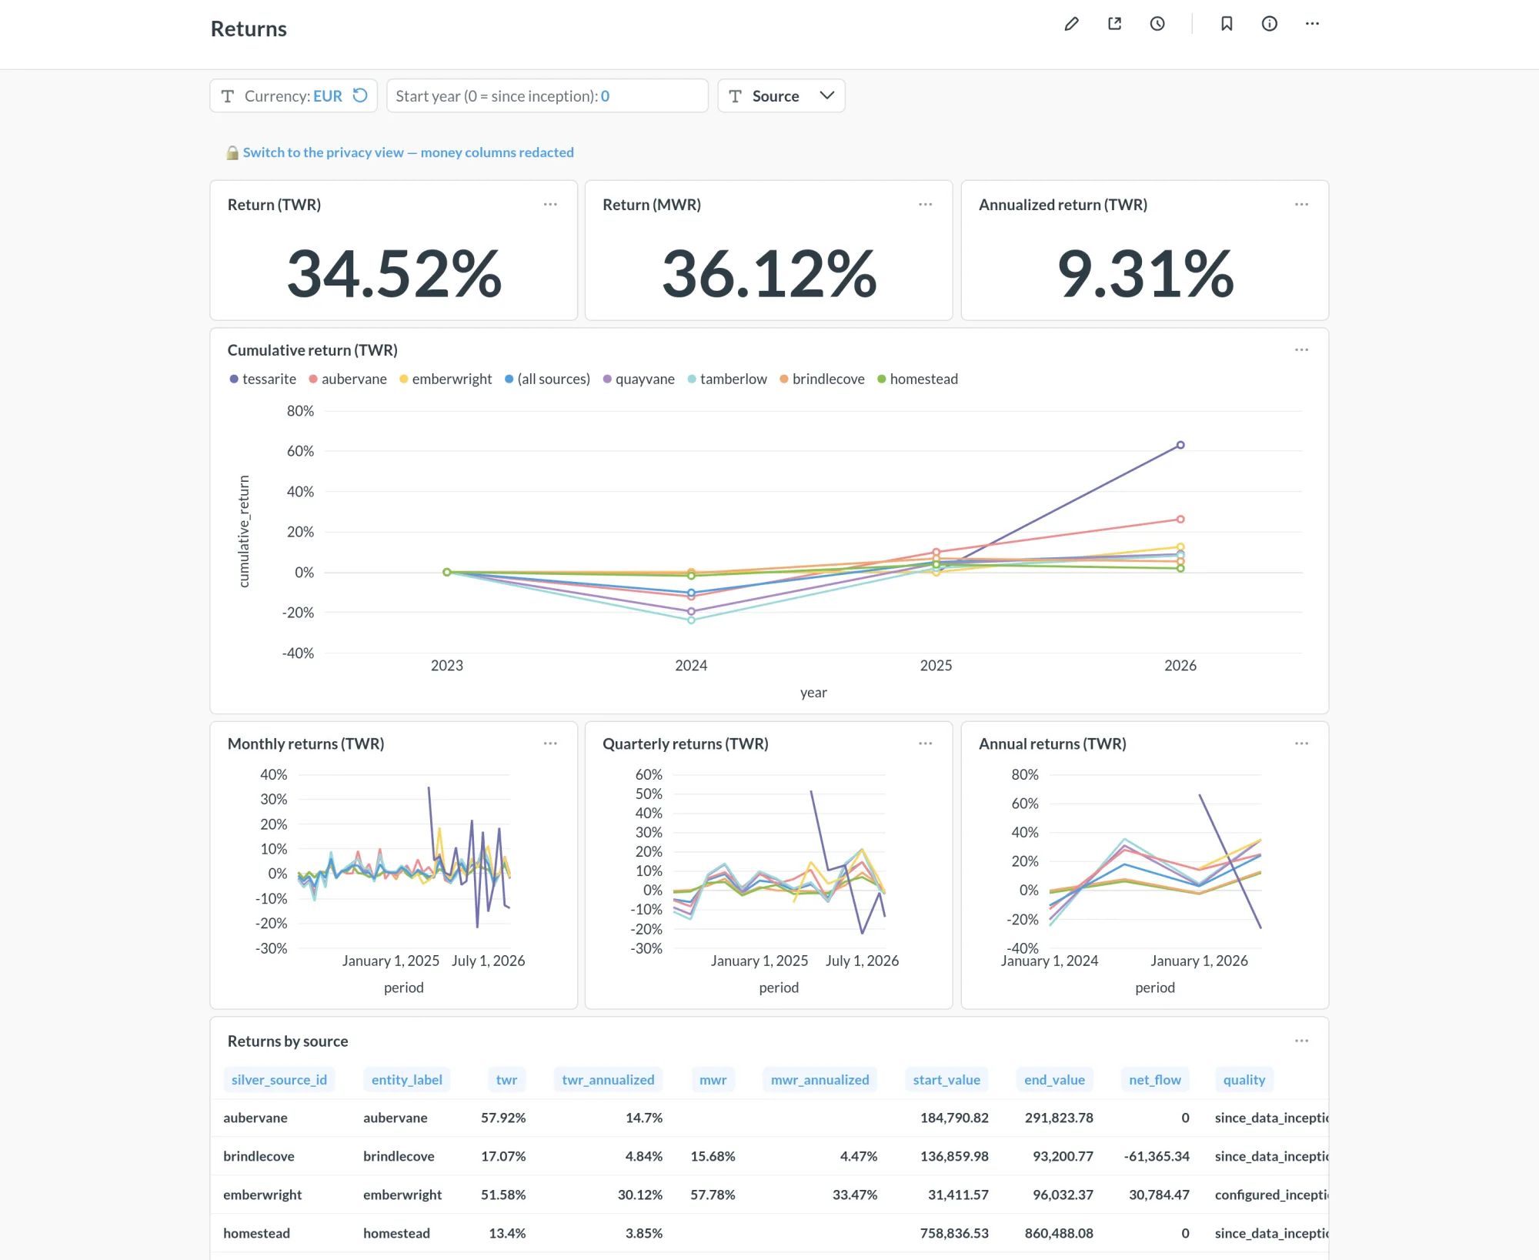Open Annualized return (TWR) card menu
1539x1260 pixels.
click(x=1302, y=205)
